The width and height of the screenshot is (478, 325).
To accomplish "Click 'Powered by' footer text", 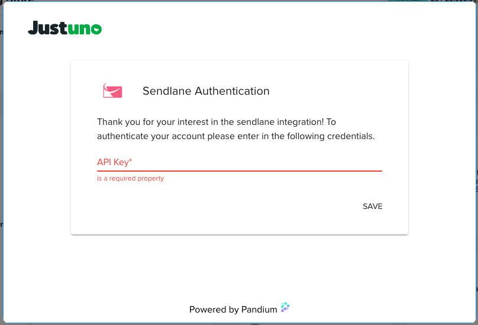I will tap(214, 309).
